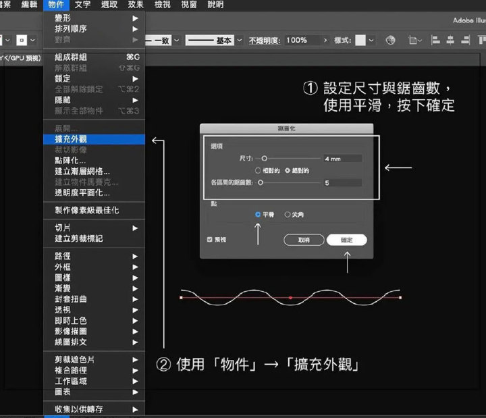Click the 取消 button
The height and width of the screenshot is (418, 486).
(304, 240)
